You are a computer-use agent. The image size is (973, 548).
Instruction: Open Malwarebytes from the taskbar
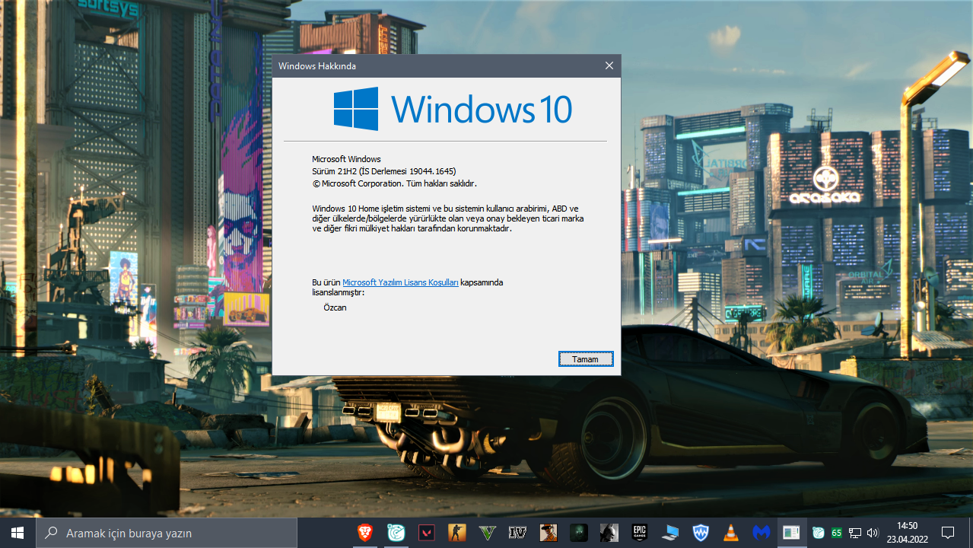(x=762, y=533)
